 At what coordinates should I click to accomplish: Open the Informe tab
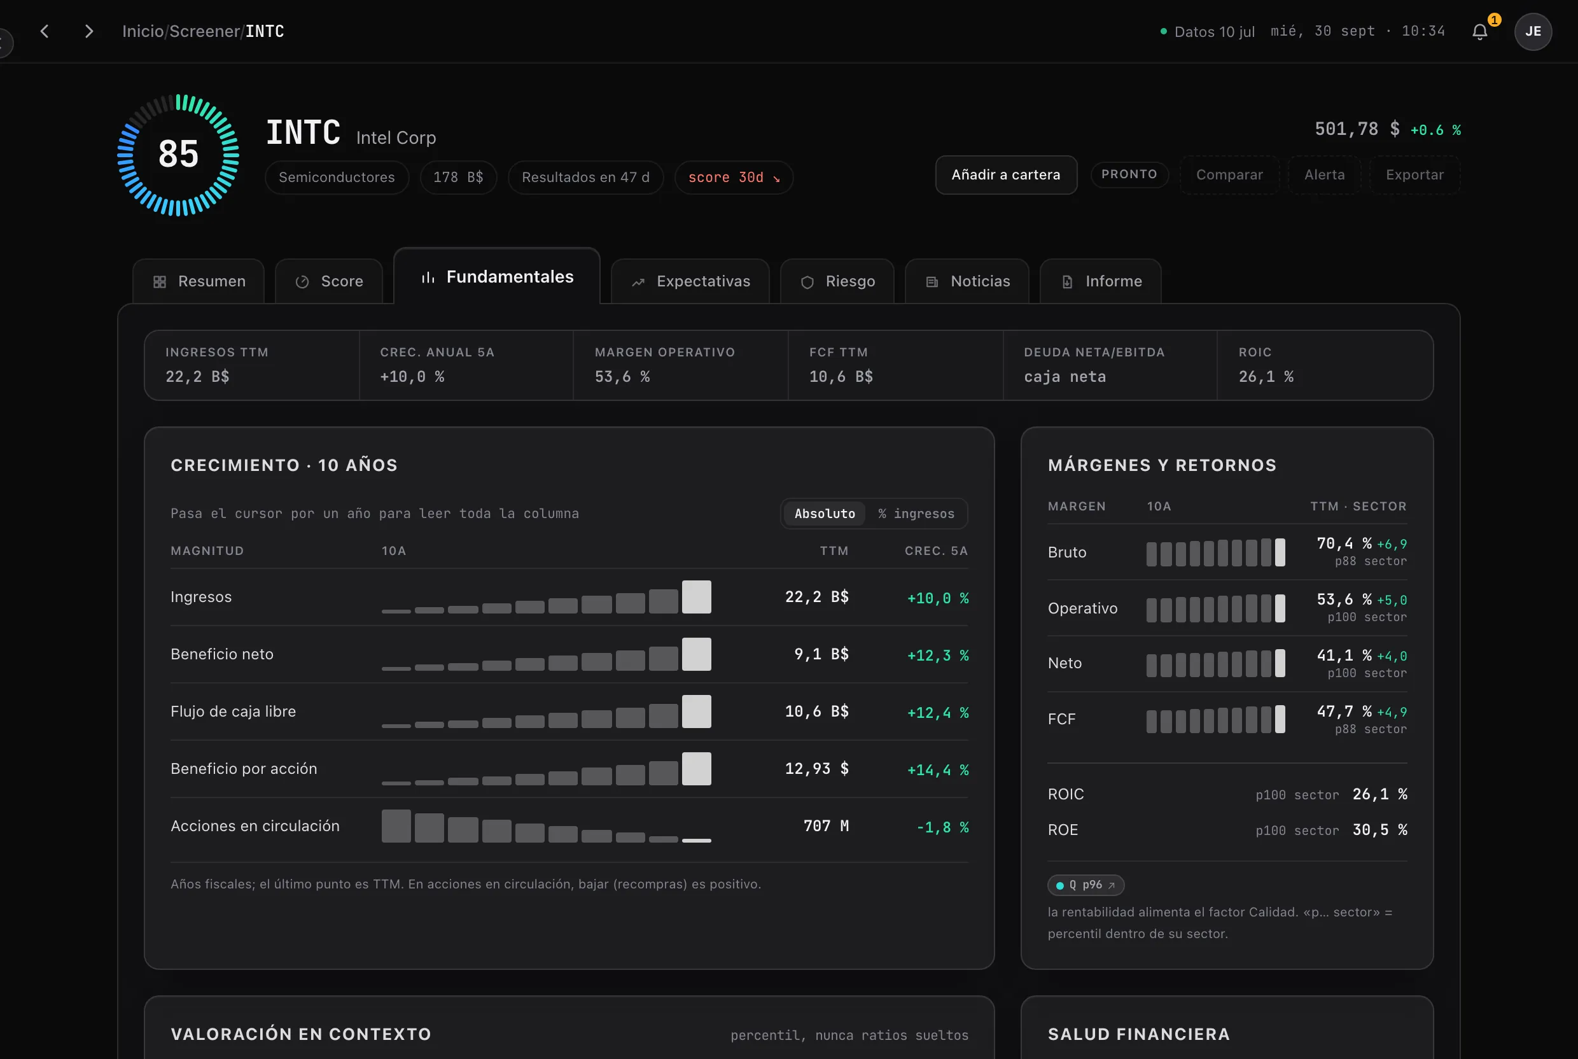pyautogui.click(x=1101, y=281)
